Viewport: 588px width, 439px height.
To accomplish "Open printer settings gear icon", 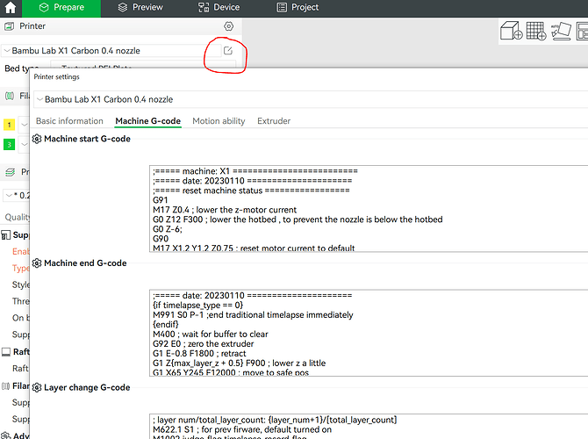I will click(x=228, y=26).
